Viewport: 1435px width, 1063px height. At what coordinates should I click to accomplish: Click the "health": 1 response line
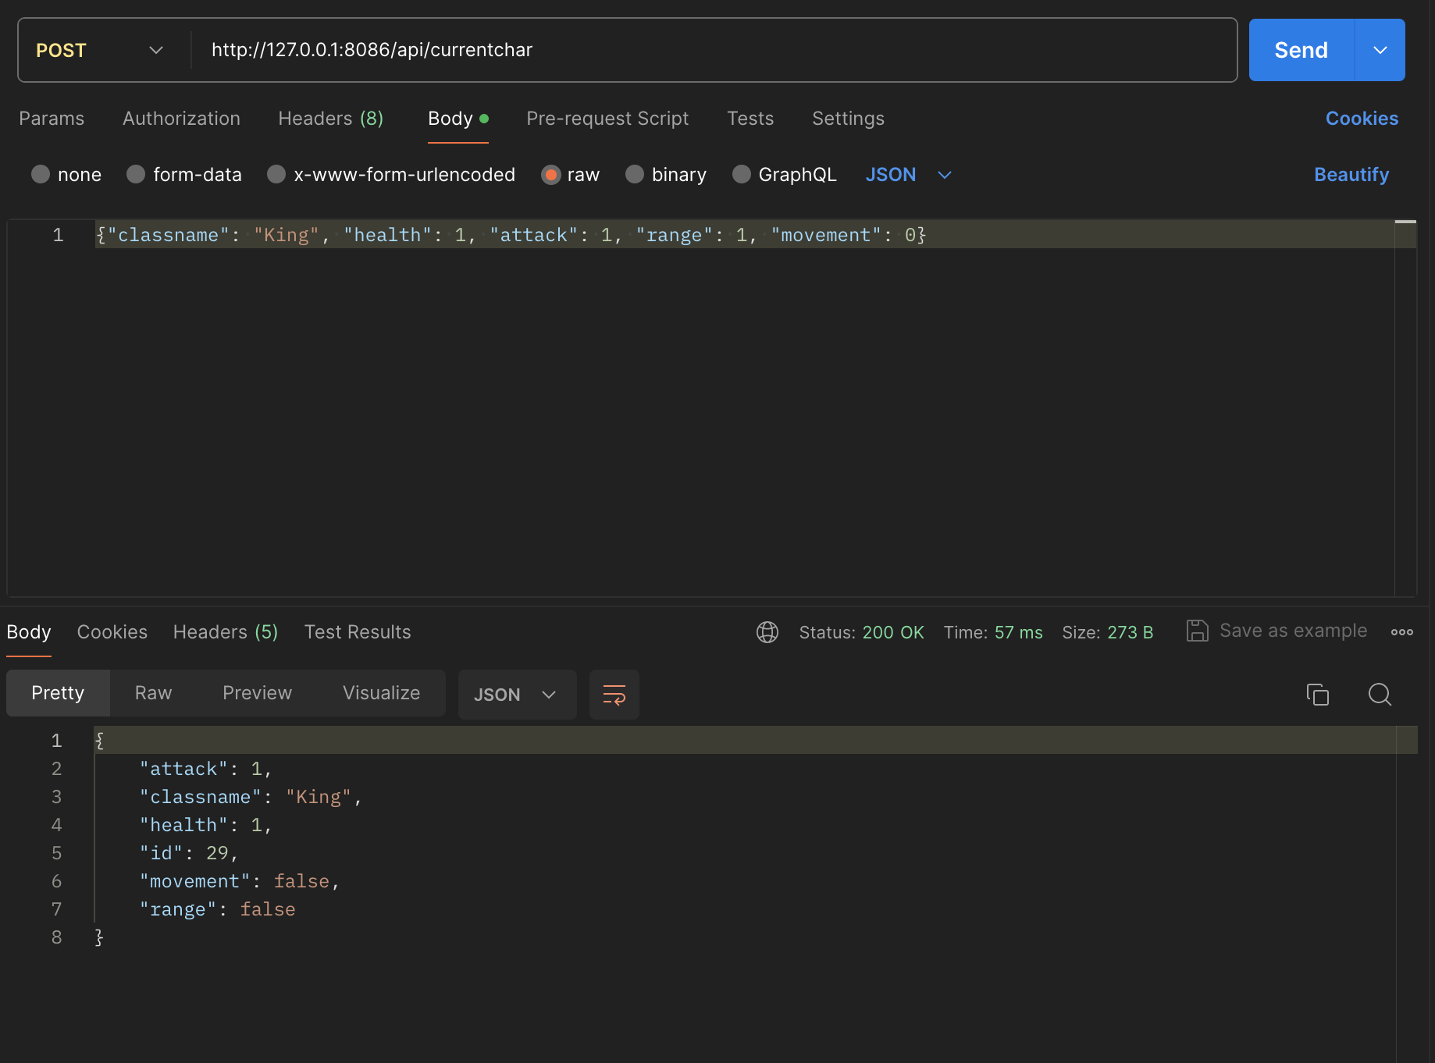(x=205, y=825)
